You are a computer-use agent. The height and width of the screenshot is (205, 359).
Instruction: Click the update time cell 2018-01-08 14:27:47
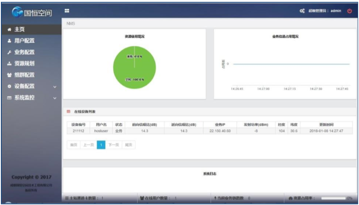point(326,131)
